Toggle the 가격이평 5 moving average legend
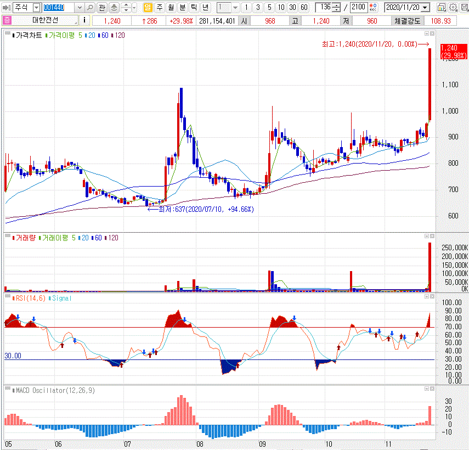This screenshot has height=450, width=469. click(64, 35)
